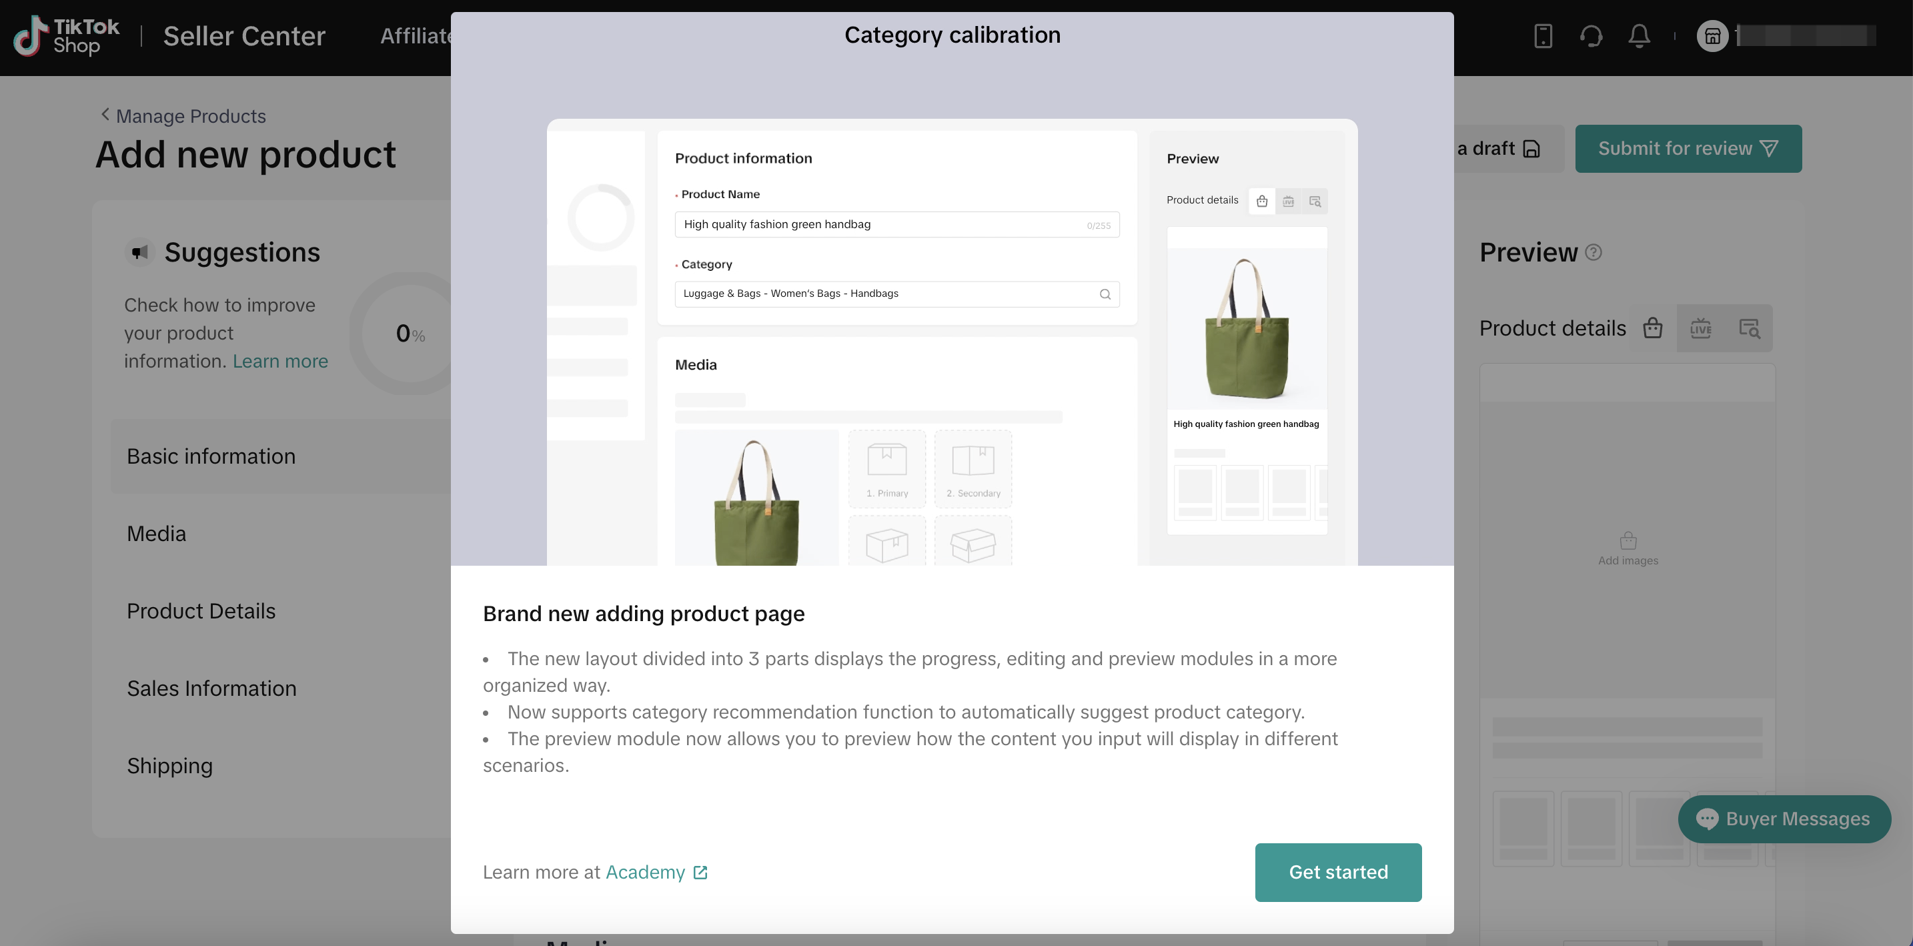
Task: Click the Get started button
Action: (x=1337, y=872)
